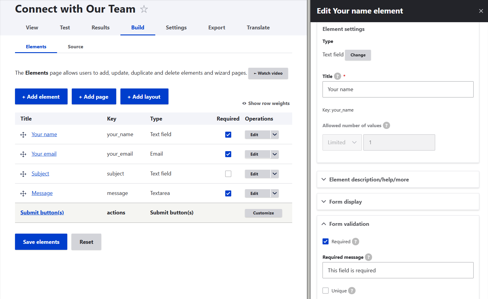Click the Add page button
Image resolution: width=488 pixels, height=299 pixels.
[x=94, y=97]
